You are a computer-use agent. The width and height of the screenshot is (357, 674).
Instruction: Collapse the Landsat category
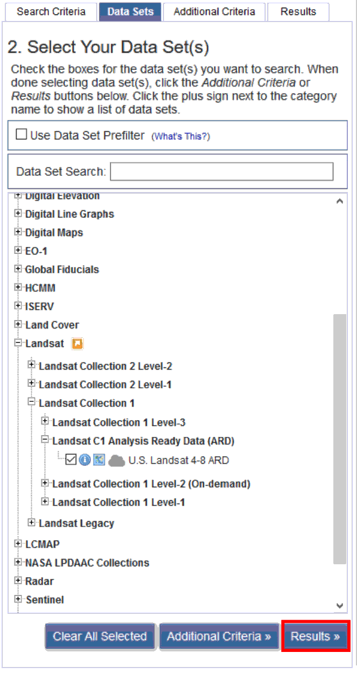(x=18, y=343)
